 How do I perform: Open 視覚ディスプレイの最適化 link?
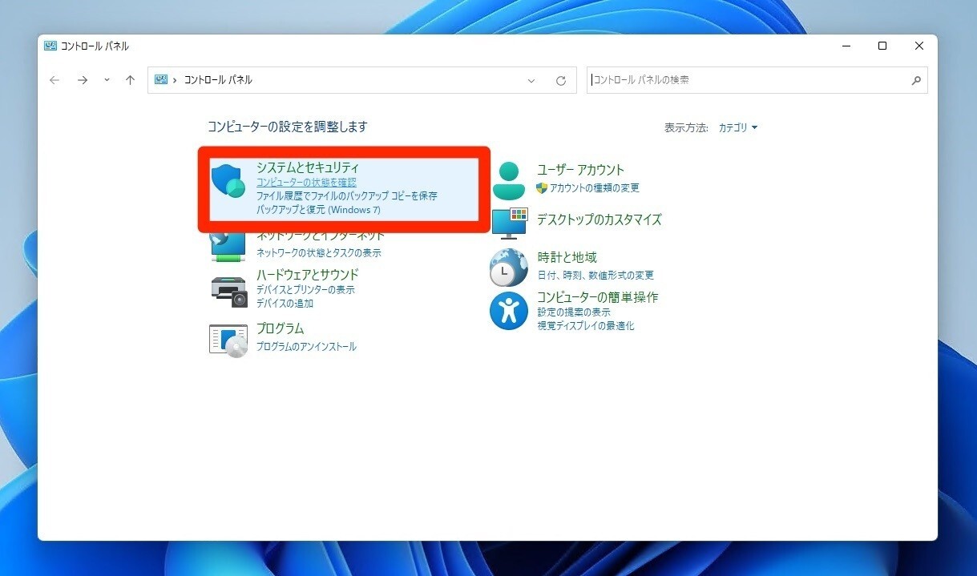coord(586,326)
